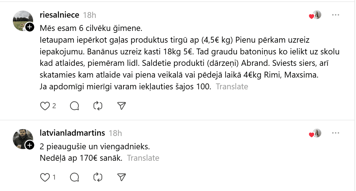
Task: Open riesalniece profile via username
Action: pos(60,15)
